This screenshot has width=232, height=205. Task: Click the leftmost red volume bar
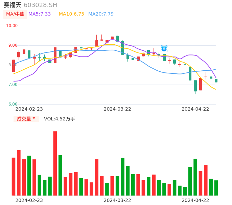click(x=14, y=176)
